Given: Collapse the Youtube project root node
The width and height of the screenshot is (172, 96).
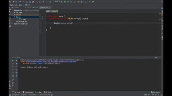Looking at the screenshot, I should 12,10.
